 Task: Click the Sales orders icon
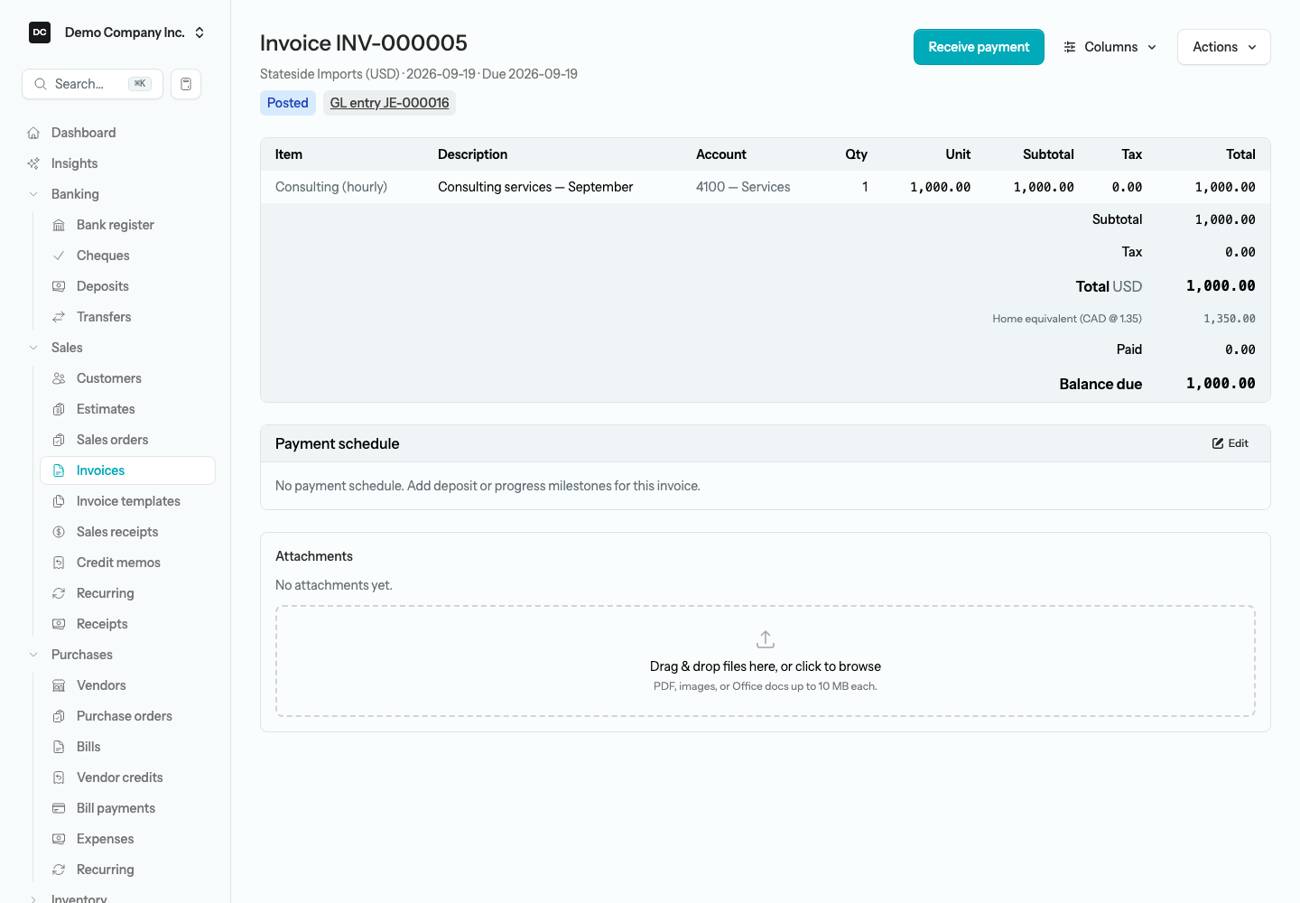(59, 440)
